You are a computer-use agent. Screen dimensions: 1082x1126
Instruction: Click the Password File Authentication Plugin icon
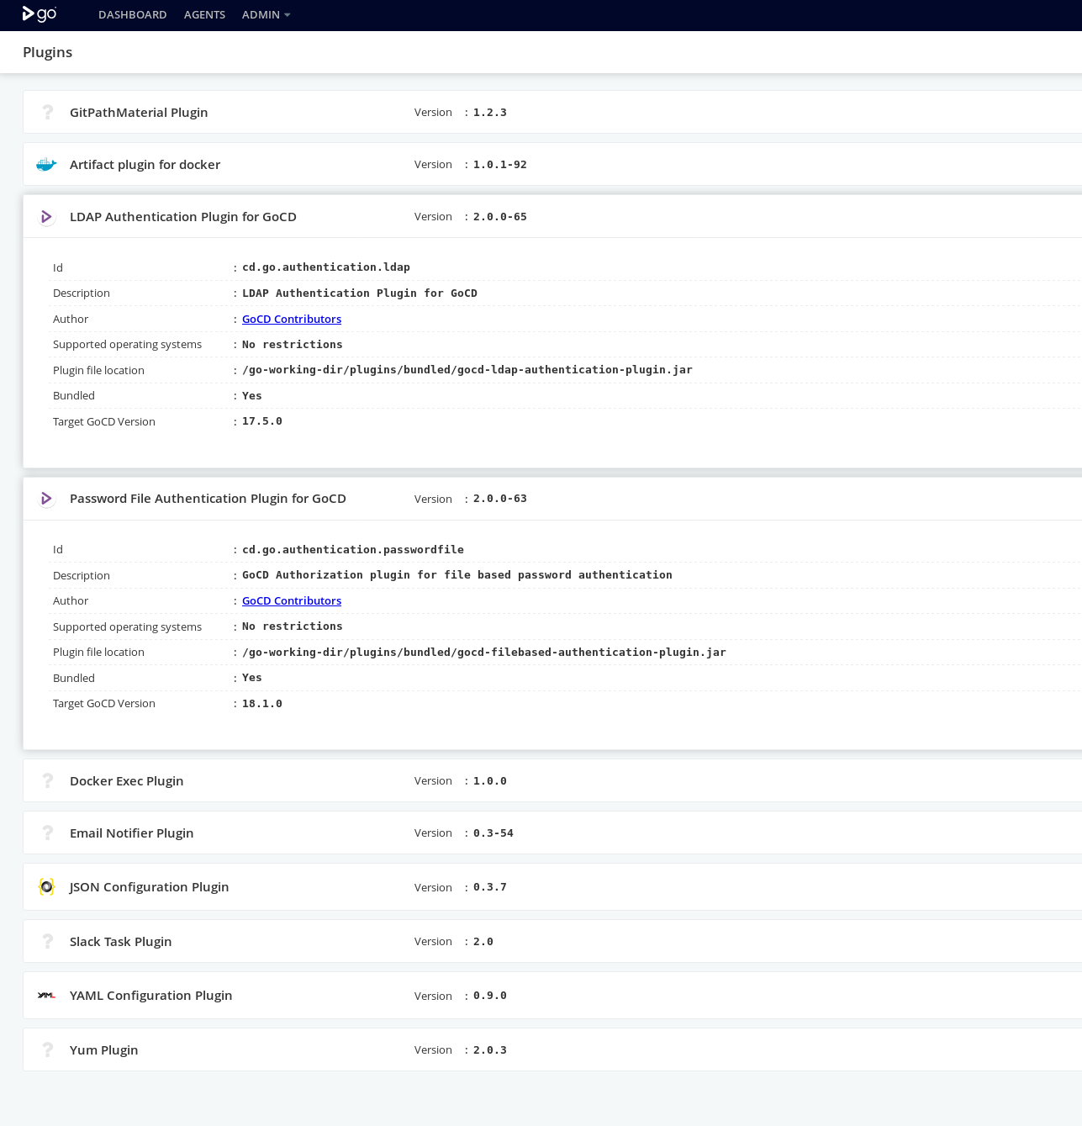(x=46, y=499)
